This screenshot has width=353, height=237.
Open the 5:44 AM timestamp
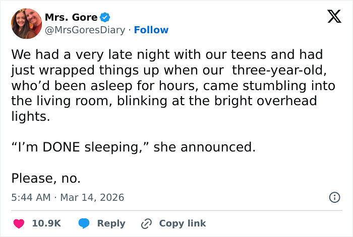click(31, 197)
